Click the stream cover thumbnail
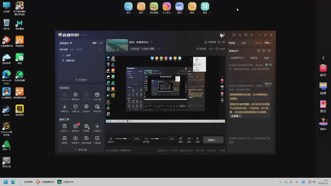Screen dimensions: 331x186 click(x=117, y=45)
